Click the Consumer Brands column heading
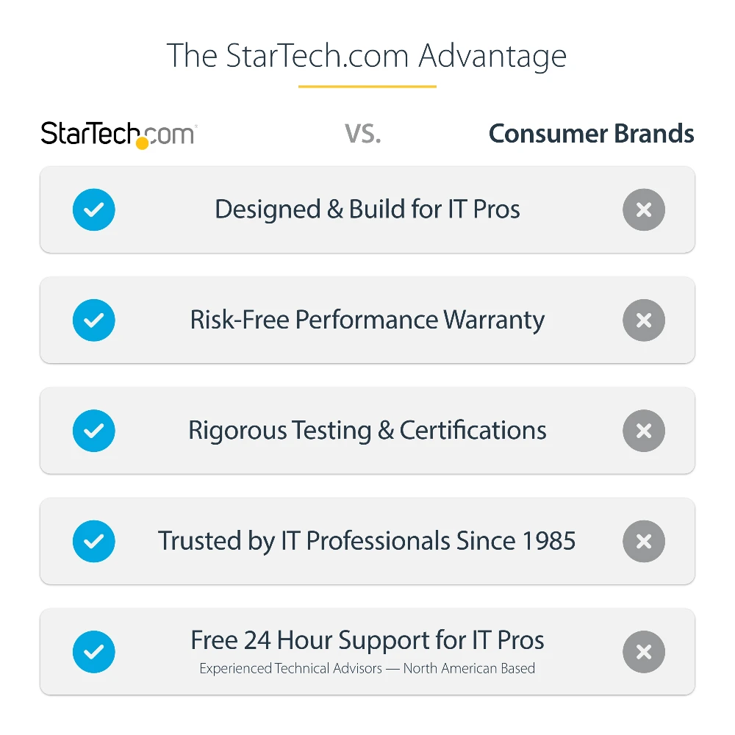The width and height of the screenshot is (735, 735). [x=591, y=134]
